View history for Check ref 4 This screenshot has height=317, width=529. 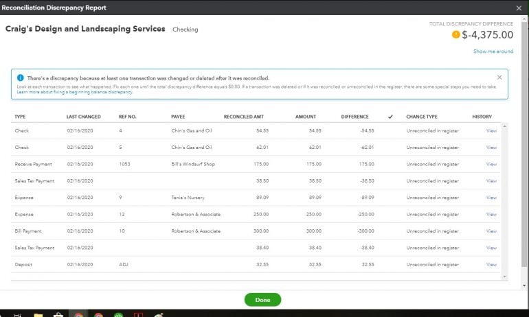pyautogui.click(x=491, y=130)
